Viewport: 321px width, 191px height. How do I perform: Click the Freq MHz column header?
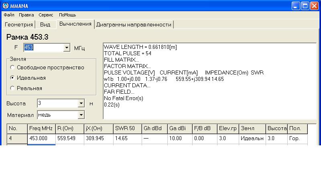click(41, 129)
